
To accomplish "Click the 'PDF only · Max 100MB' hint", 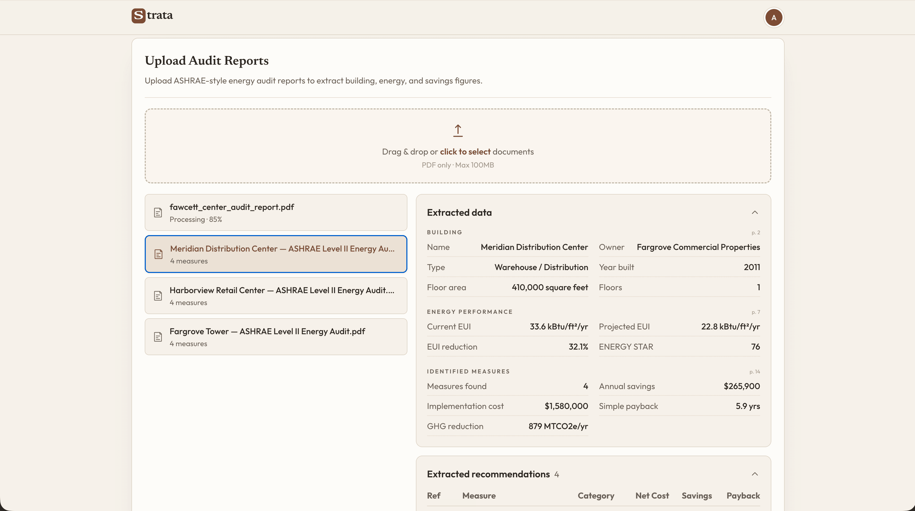I will point(458,165).
